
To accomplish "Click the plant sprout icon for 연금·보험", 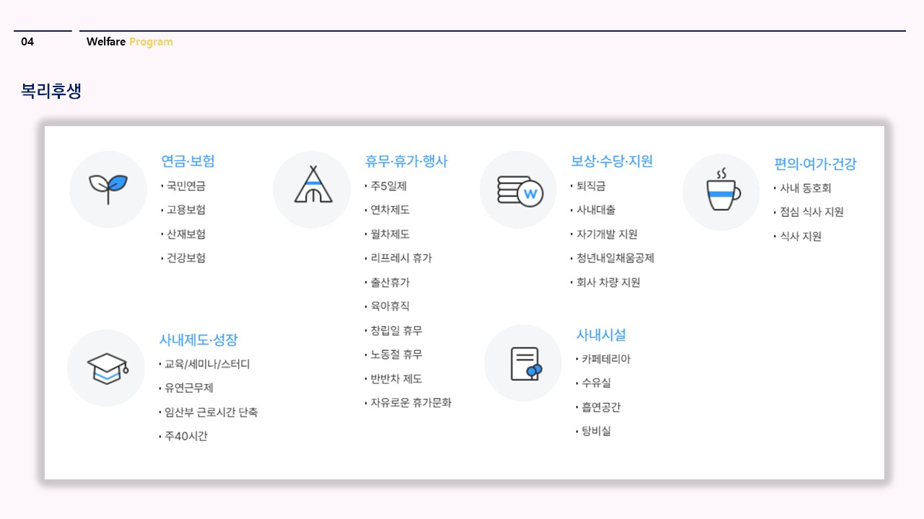I will [108, 189].
